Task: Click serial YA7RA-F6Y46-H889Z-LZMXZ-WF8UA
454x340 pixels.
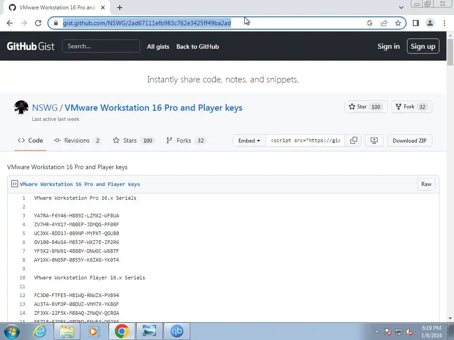Action: pos(76,216)
